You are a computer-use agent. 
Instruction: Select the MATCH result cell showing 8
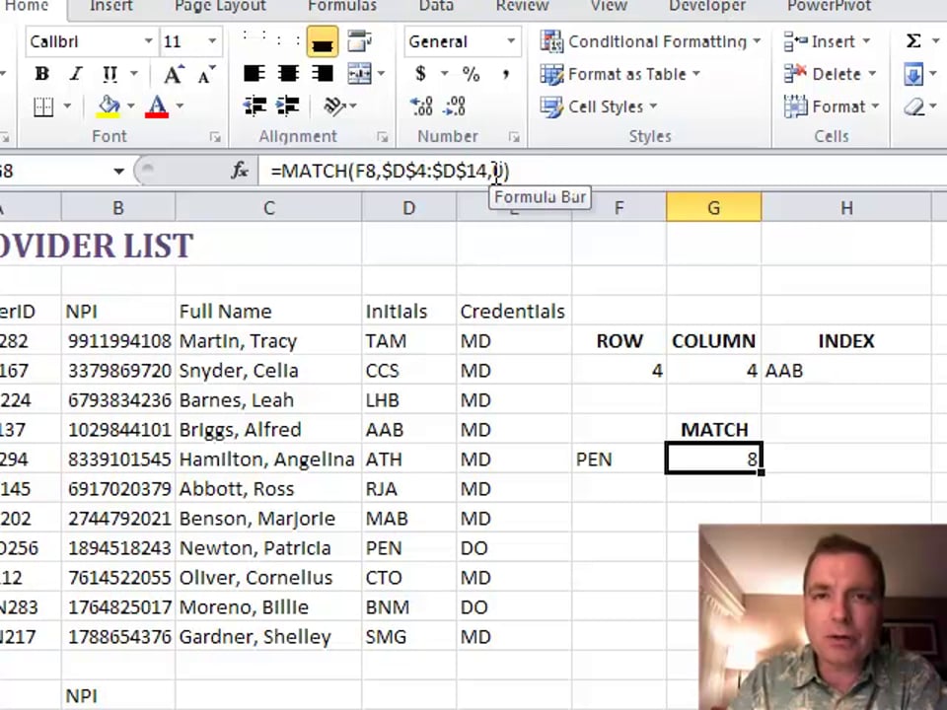(x=714, y=460)
